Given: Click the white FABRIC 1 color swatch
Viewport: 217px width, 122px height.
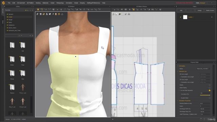Looking at the screenshot, I should [185, 17].
